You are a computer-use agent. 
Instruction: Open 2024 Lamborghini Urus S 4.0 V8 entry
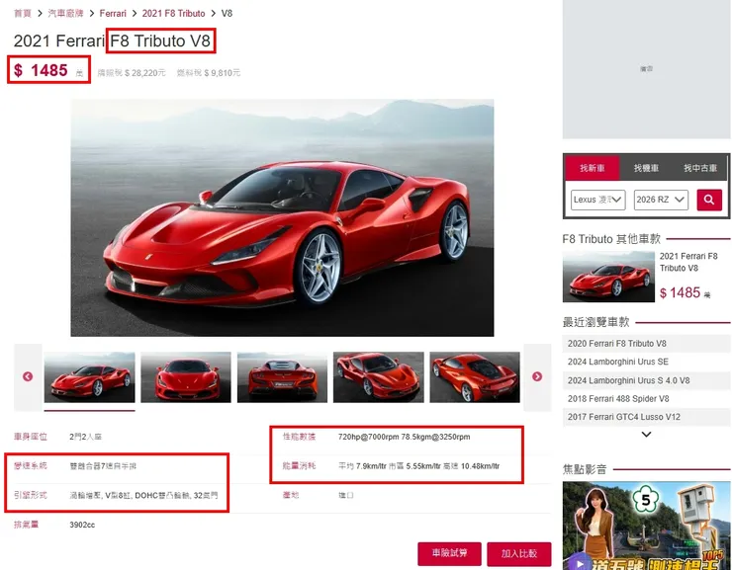click(646, 380)
